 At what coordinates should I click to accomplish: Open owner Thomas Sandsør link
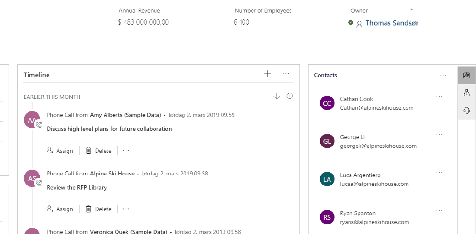pyautogui.click(x=392, y=23)
